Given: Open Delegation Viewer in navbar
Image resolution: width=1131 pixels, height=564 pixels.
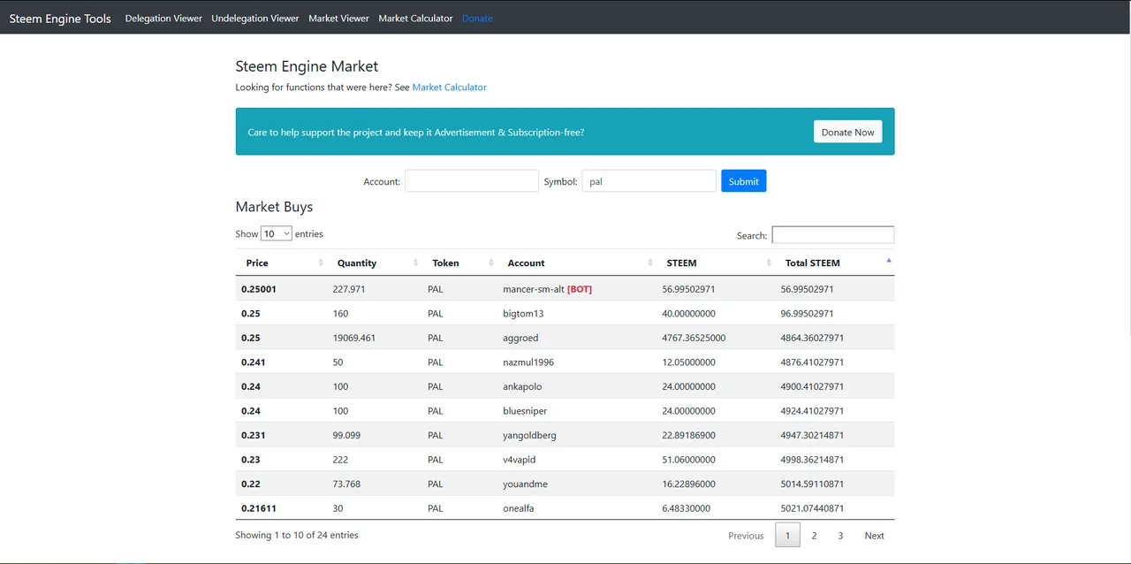Looking at the screenshot, I should tap(163, 18).
